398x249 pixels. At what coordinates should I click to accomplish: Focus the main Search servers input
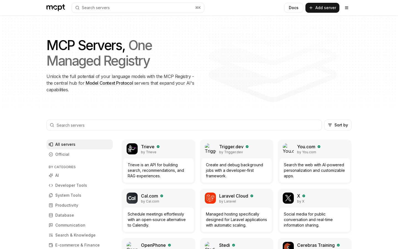click(x=184, y=125)
